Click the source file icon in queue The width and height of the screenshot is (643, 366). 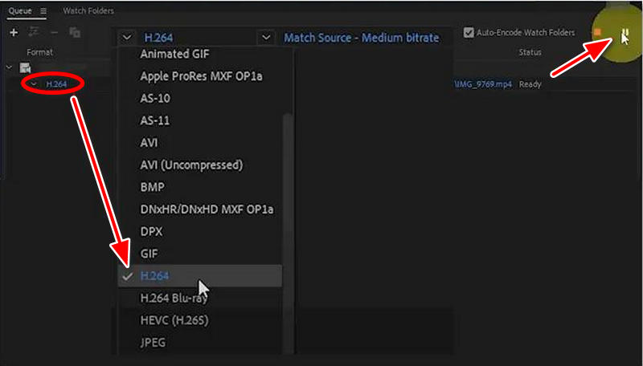[25, 67]
